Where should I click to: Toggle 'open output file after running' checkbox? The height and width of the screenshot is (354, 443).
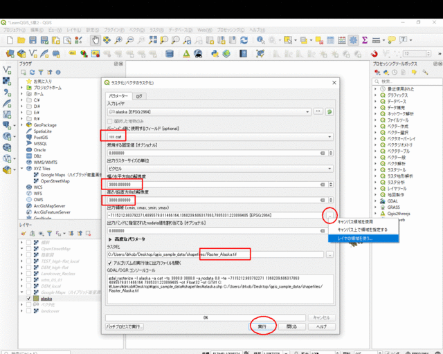pyautogui.click(x=109, y=263)
